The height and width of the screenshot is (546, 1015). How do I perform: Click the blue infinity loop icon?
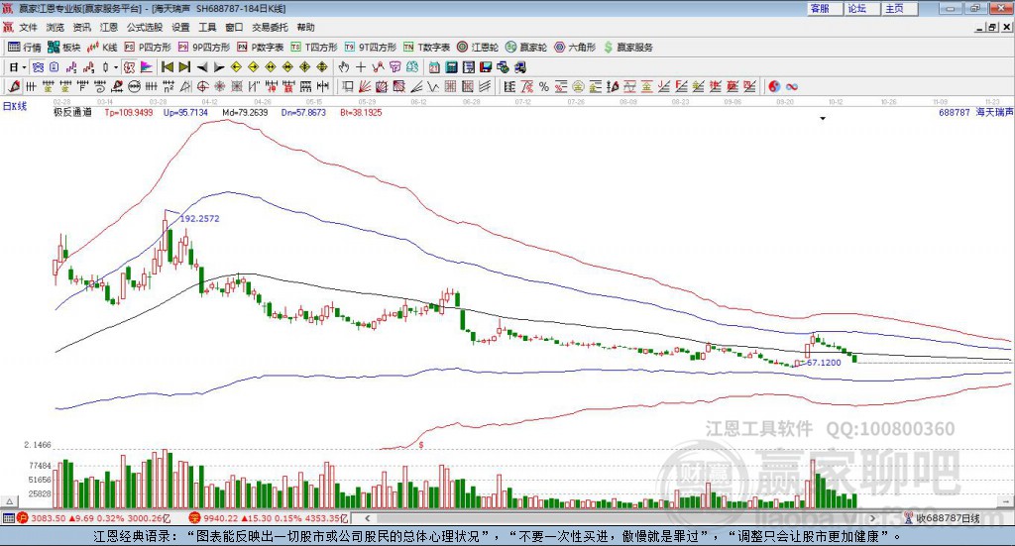(792, 86)
